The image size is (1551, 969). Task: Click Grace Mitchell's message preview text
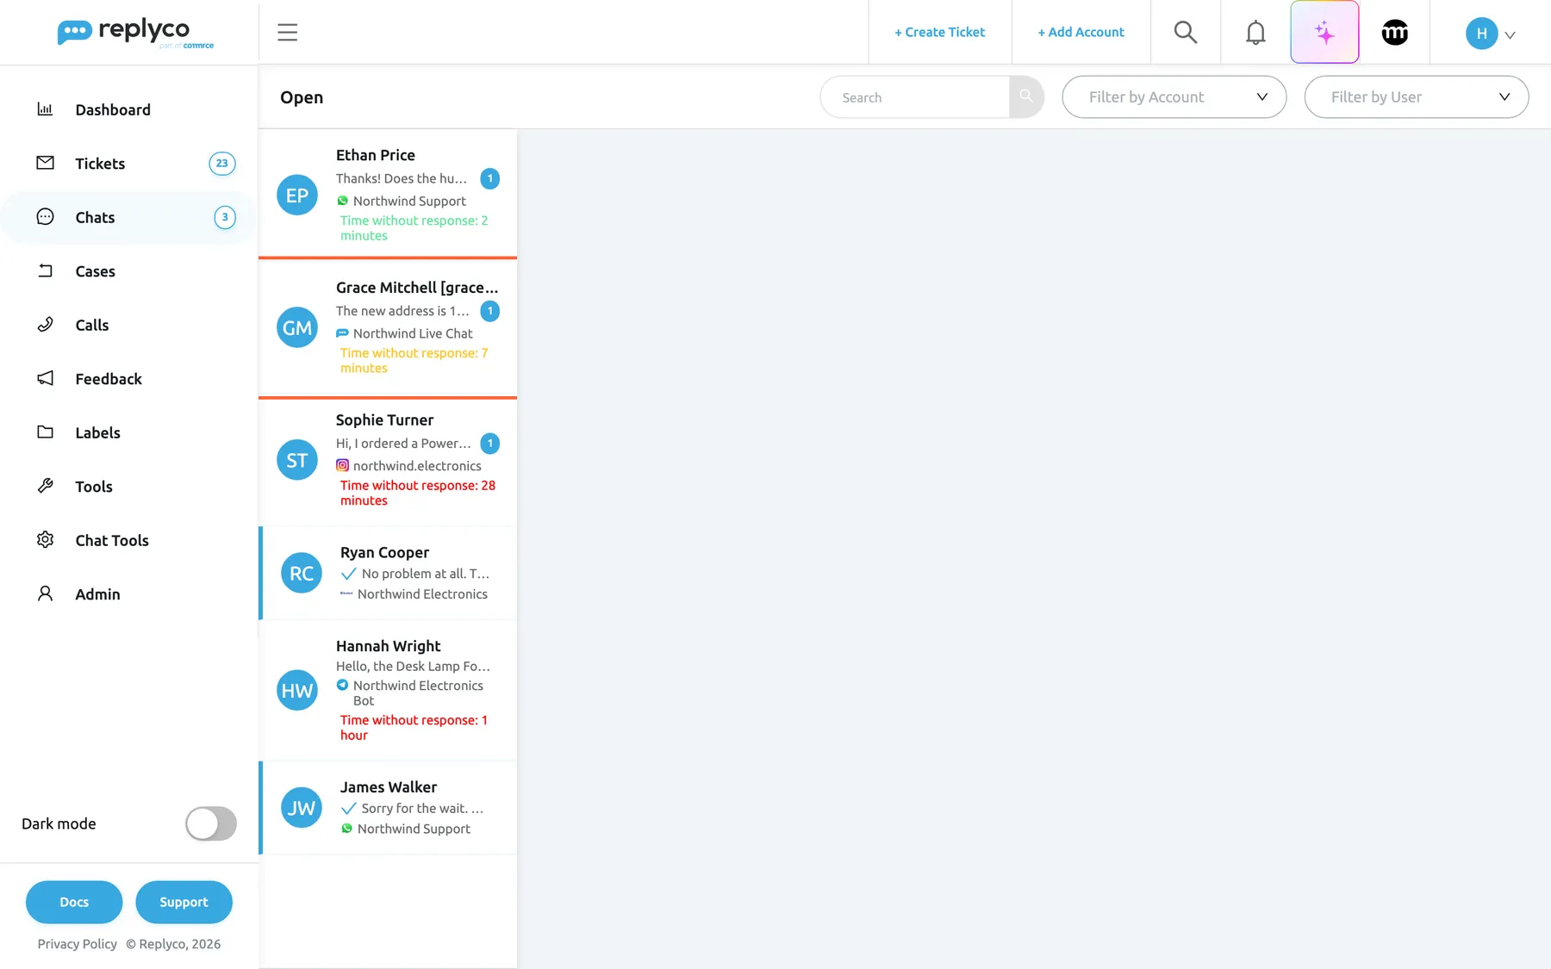point(403,311)
